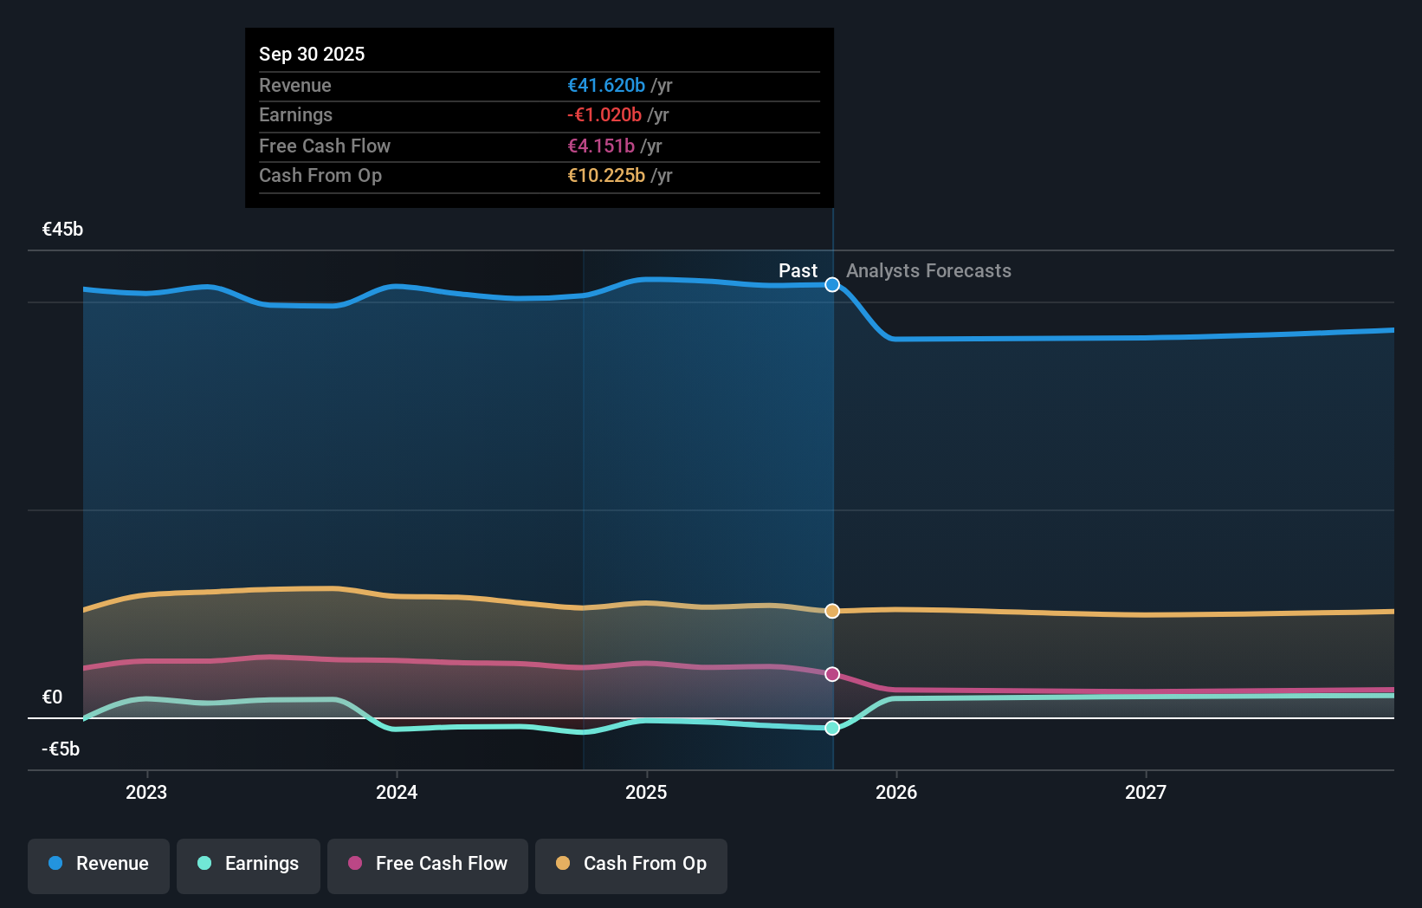Click the €0 y-axis label

(52, 697)
